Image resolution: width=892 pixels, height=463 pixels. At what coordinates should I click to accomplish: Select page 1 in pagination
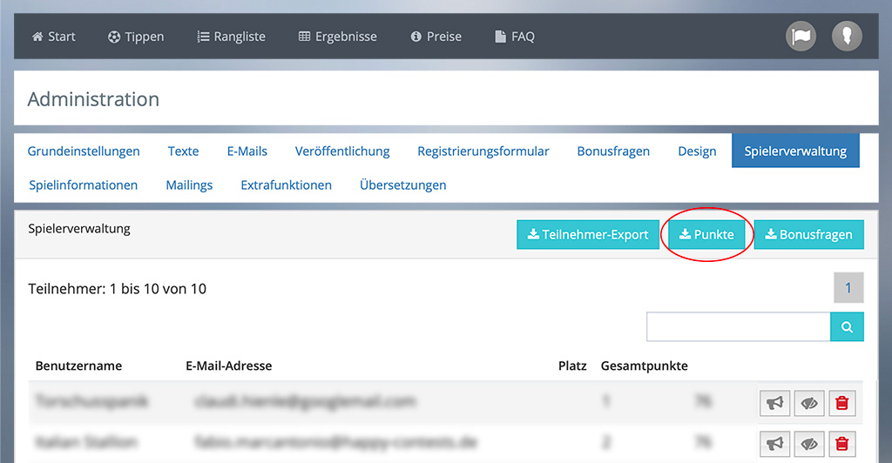848,287
